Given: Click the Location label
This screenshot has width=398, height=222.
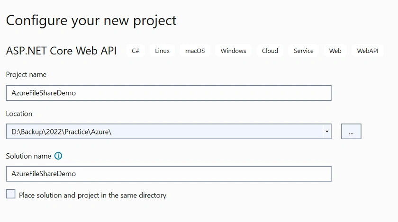Looking at the screenshot, I should pos(19,114).
